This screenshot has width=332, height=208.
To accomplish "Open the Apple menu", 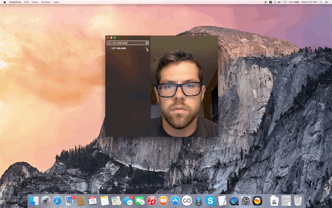I will (x=4, y=2).
